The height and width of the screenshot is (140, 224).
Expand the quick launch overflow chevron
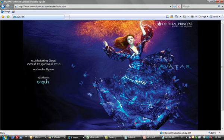pyautogui.click(x=26, y=137)
